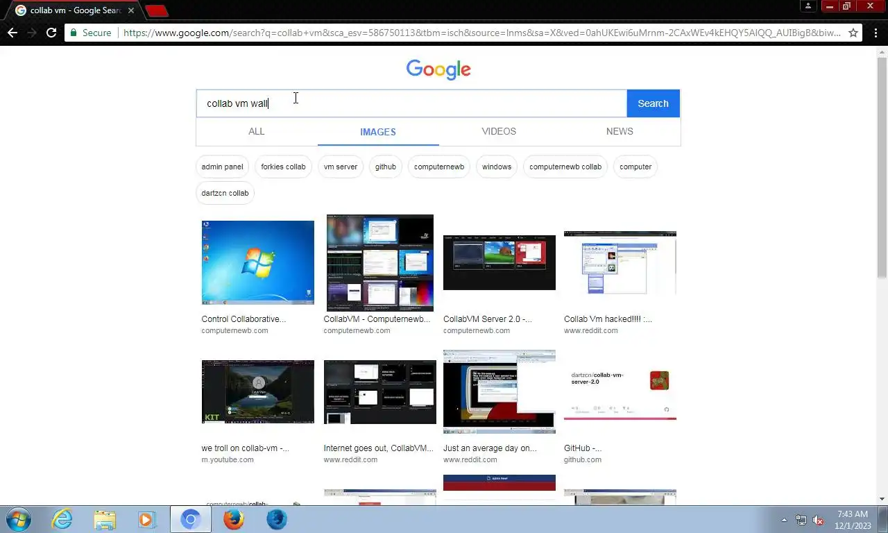The height and width of the screenshot is (533, 888).
Task: Open 'CollabVM Server 2.0' image thumbnail
Action: pyautogui.click(x=499, y=262)
